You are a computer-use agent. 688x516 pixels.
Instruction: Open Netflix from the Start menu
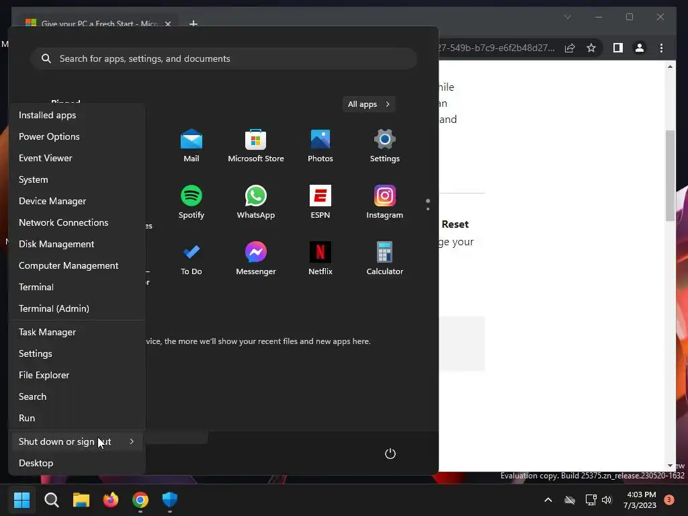click(x=320, y=259)
